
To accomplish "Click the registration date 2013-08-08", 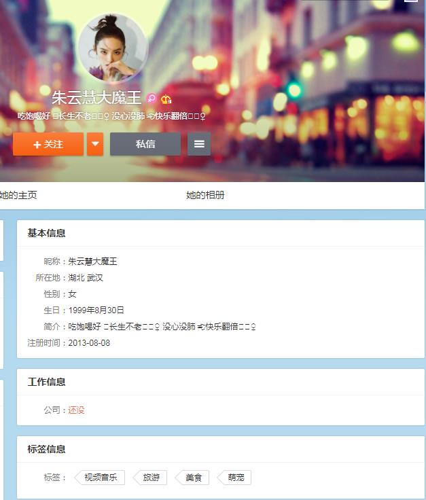I will (89, 343).
